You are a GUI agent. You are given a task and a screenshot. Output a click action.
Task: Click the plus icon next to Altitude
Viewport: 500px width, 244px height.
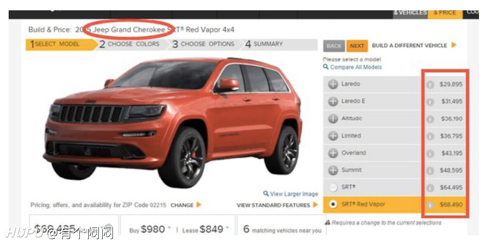click(333, 119)
